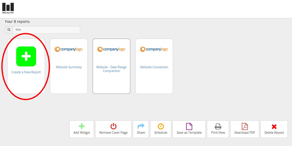Viewport: 292px width, 146px height.
Task: Click the green Add Widget plus icon
Action: click(81, 126)
